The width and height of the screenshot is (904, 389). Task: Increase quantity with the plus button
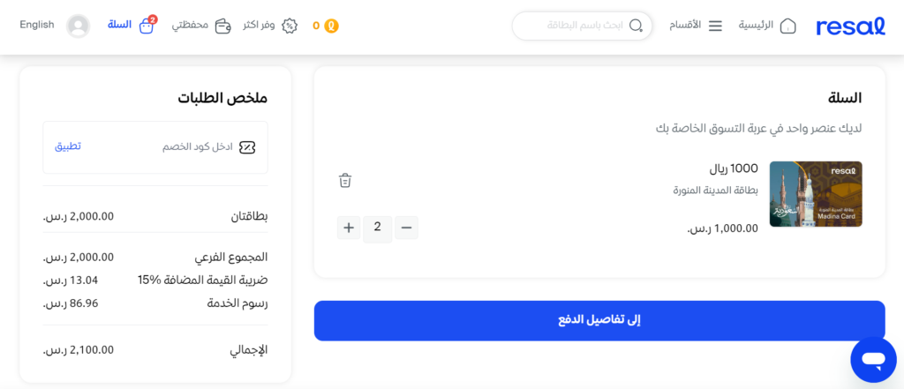(349, 228)
